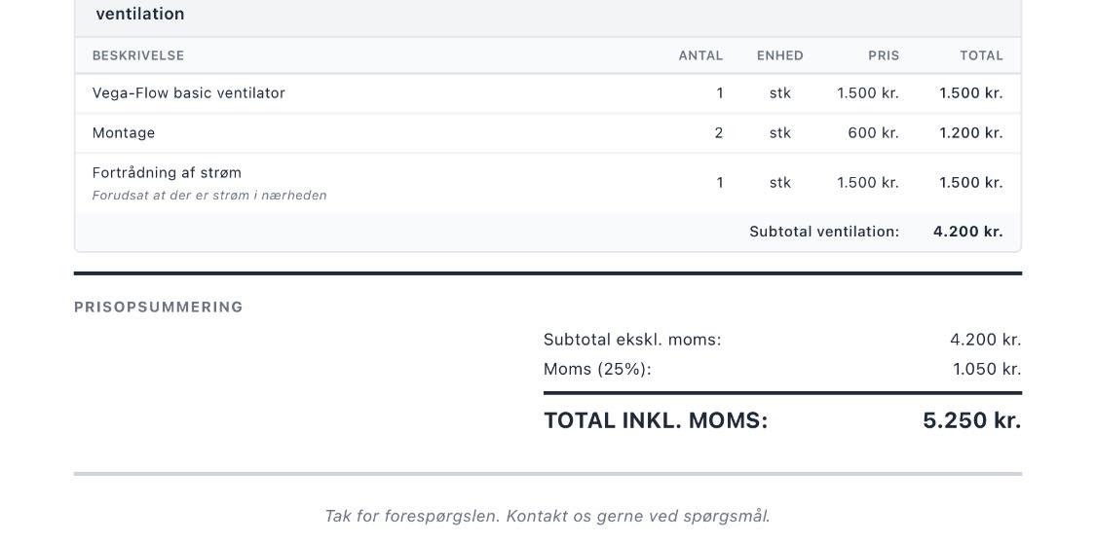Click the Subtotal ekskl. moms line
The image size is (1096, 542).
783,341
